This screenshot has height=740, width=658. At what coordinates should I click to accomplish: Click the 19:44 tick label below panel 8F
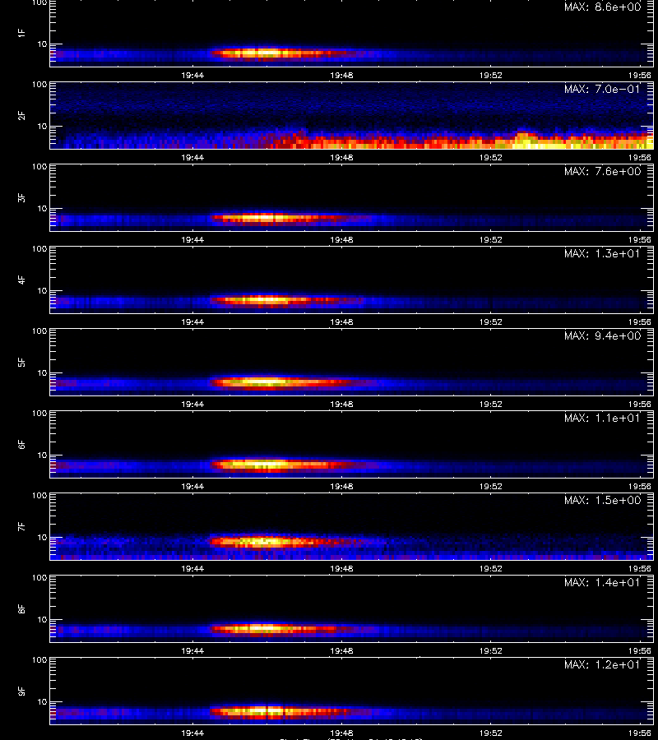coord(192,651)
